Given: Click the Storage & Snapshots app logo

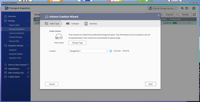Looking at the screenshot, I should coord(7,8).
